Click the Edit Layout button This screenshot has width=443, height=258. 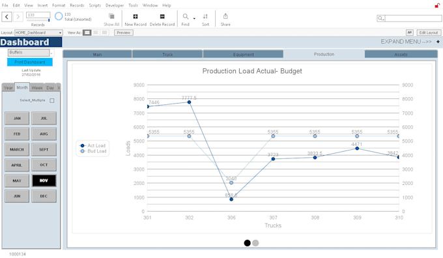coord(428,33)
